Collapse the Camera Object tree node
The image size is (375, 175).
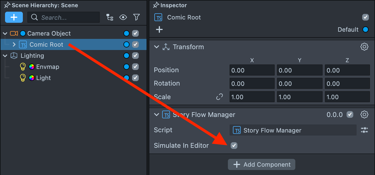(x=5, y=33)
